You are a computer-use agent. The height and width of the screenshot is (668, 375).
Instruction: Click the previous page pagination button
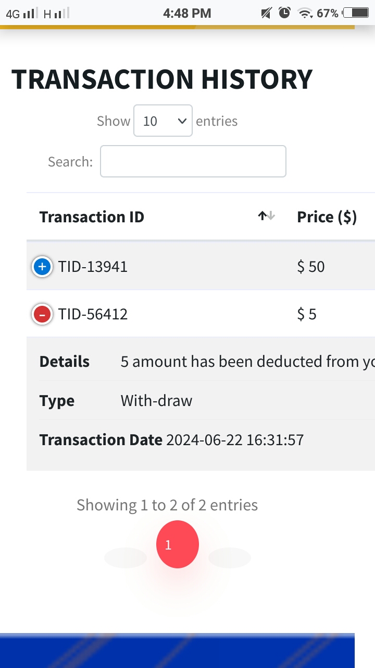pos(126,557)
